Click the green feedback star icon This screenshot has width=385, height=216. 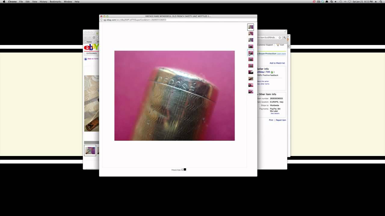(x=272, y=72)
